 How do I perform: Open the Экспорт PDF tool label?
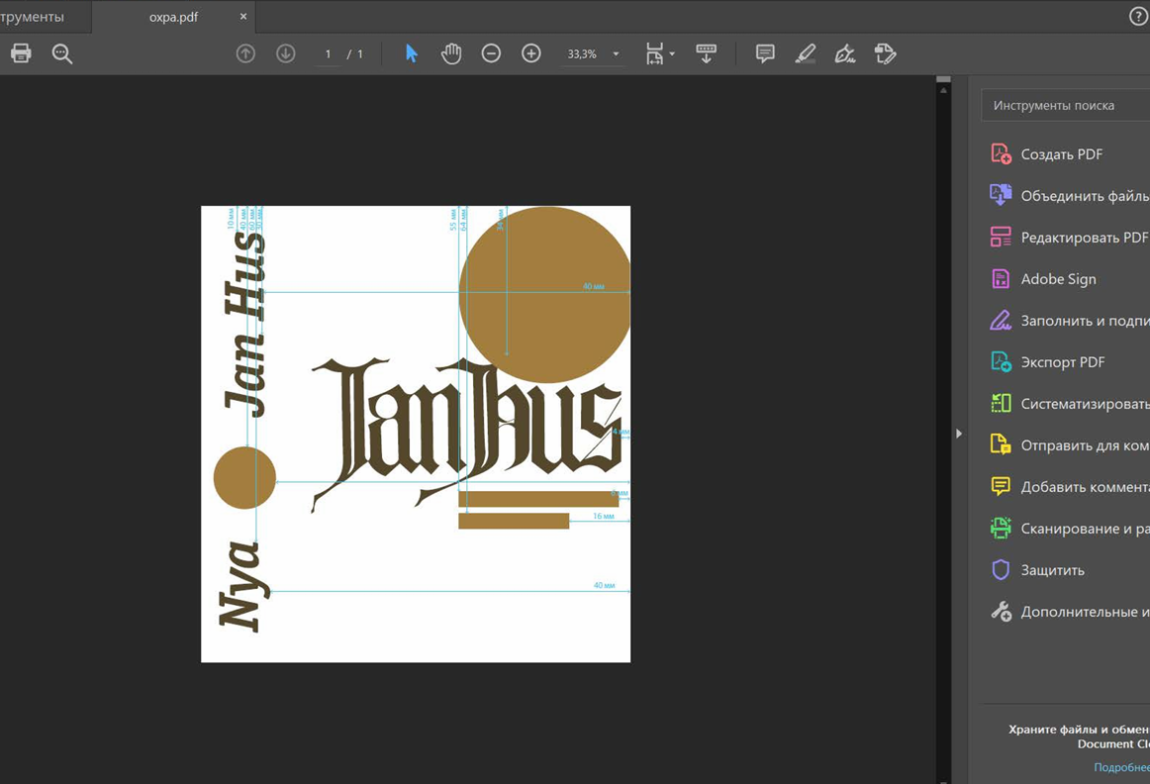click(x=1063, y=362)
